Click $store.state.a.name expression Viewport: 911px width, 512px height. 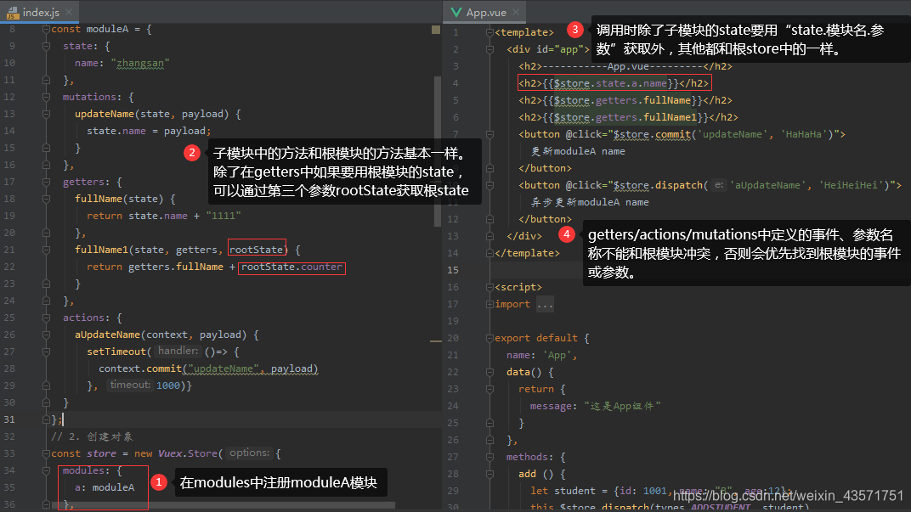tap(611, 83)
